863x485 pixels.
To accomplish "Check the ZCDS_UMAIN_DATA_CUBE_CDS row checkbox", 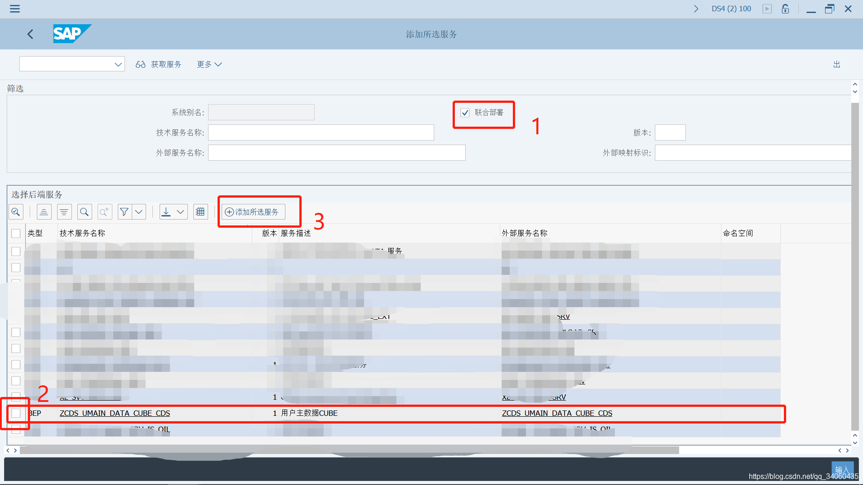I will [16, 413].
